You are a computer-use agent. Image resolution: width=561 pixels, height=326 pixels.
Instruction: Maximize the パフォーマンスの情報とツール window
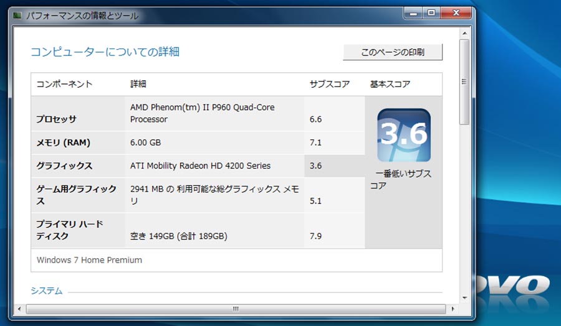pos(431,14)
